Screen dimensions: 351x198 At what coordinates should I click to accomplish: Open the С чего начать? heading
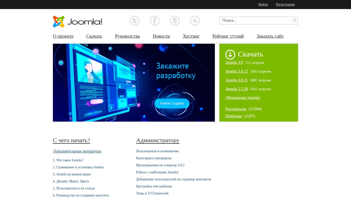point(71,140)
